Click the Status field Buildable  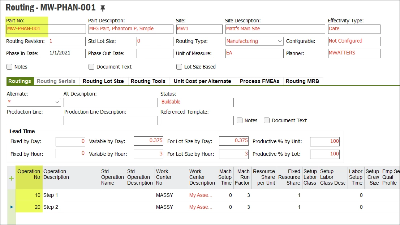pos(197,102)
